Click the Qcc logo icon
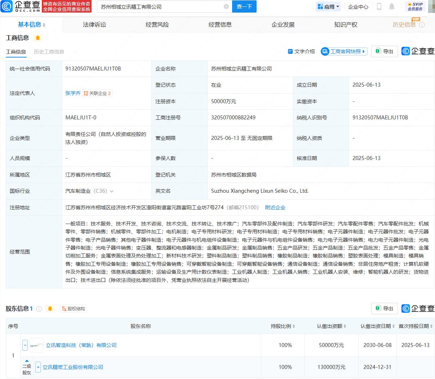This screenshot has width=435, height=379. tap(8, 6)
